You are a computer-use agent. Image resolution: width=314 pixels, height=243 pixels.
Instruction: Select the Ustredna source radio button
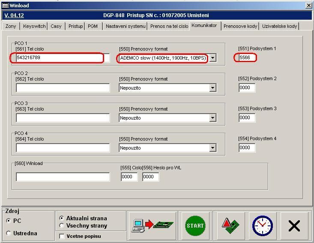coord(9,233)
